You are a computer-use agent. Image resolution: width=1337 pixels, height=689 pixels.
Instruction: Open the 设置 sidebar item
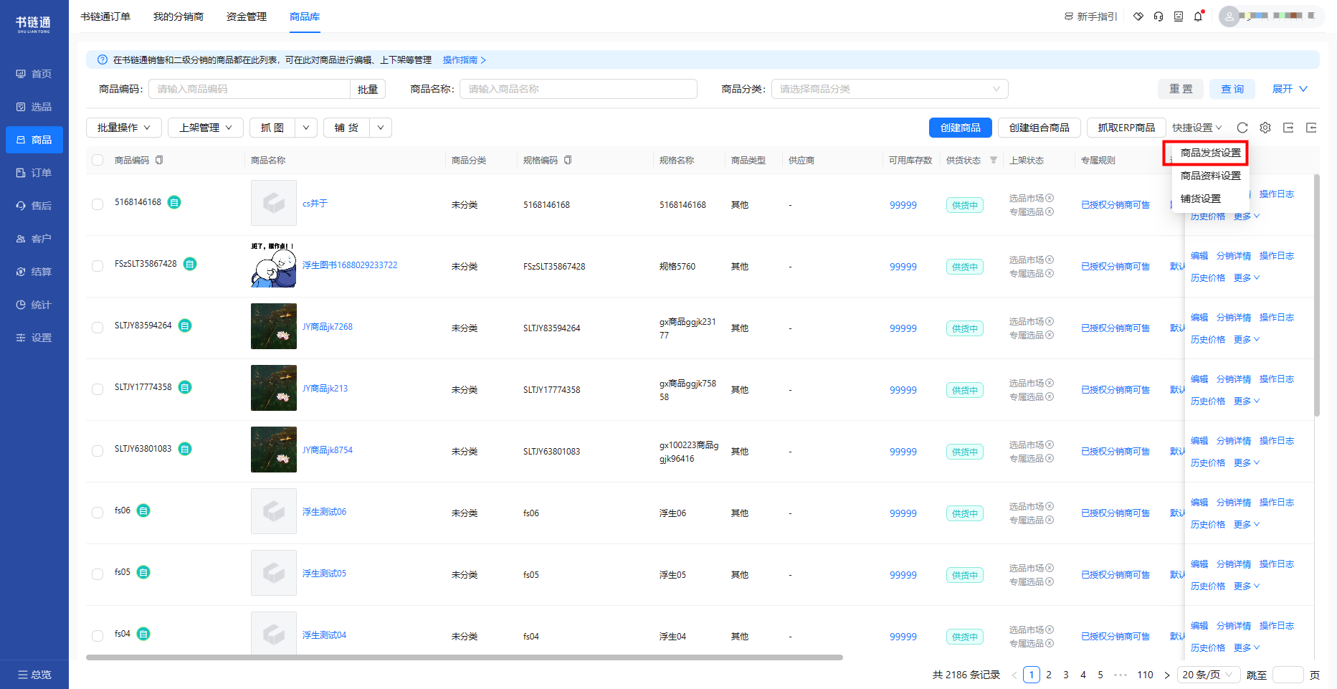pyautogui.click(x=34, y=338)
